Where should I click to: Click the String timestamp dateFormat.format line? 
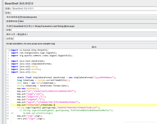point(43,86)
